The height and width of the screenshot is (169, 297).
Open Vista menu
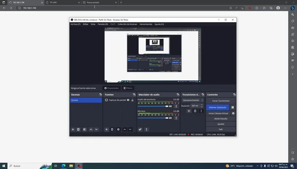(x=93, y=24)
